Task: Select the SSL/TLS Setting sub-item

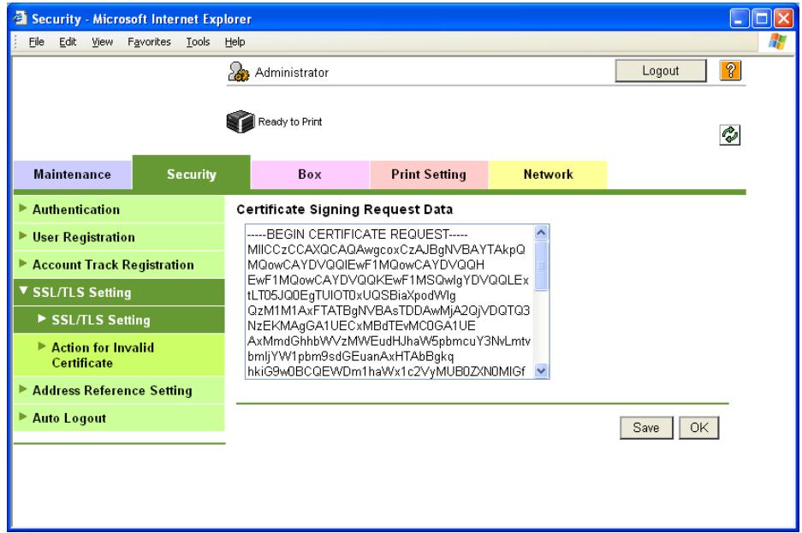Action: (119, 320)
